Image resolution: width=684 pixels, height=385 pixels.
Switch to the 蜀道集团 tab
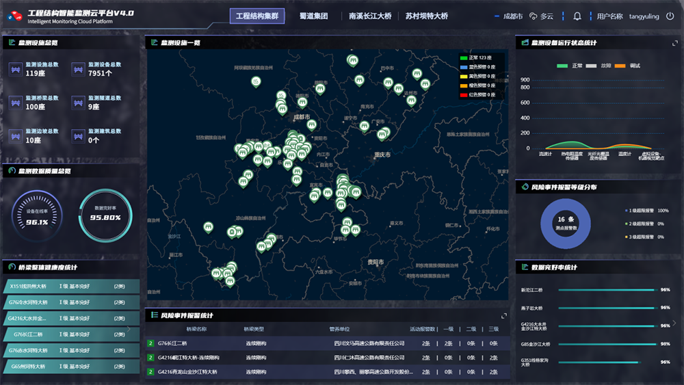coord(314,16)
